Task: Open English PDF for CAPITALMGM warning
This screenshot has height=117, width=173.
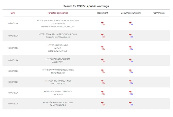Action: [x=131, y=23]
